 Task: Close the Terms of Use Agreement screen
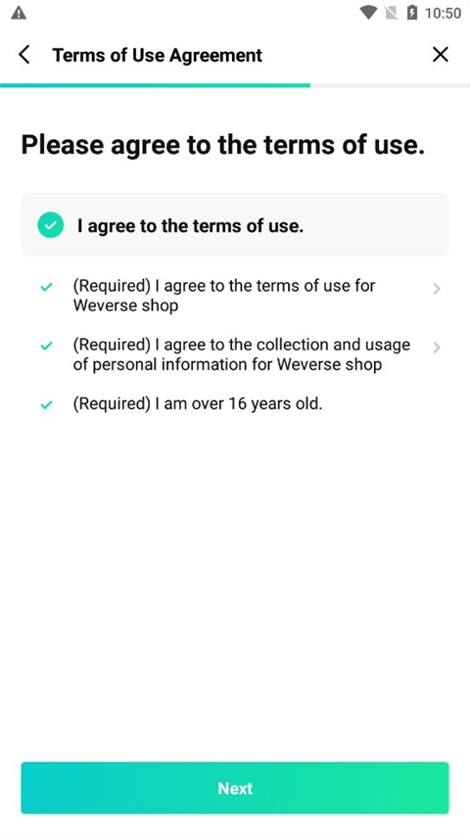coord(441,54)
